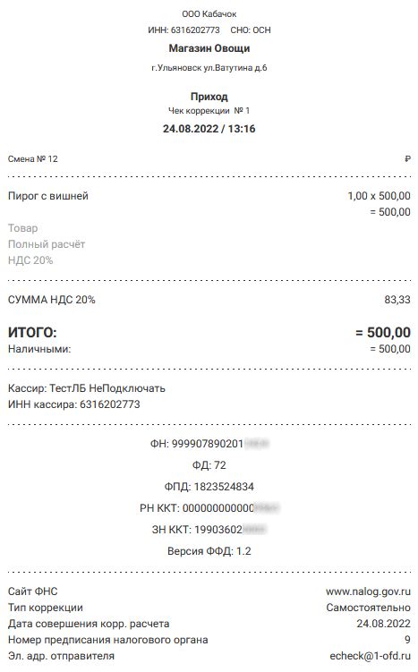This screenshot has height=672, width=418.
Task: Click the Тип коррекции value Самостоятельно
Action: 368,608
